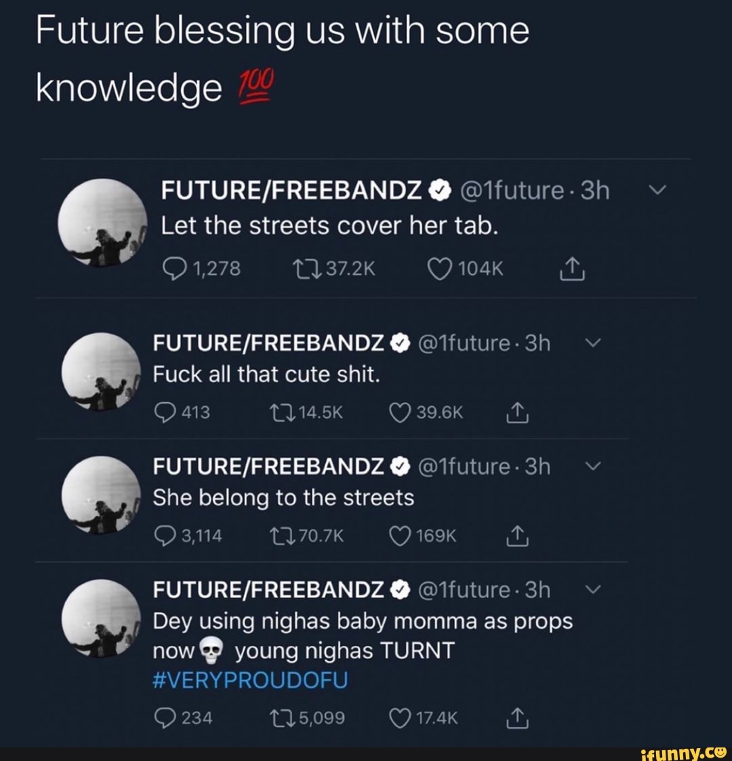Viewport: 732px width, 761px height.
Task: Reply to the "She belong to the streets" tweet
Action: [x=165, y=537]
